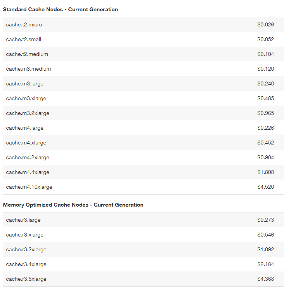Select the cache.m3.xlarge node name
This screenshot has height=287, width=284.
(x=26, y=98)
